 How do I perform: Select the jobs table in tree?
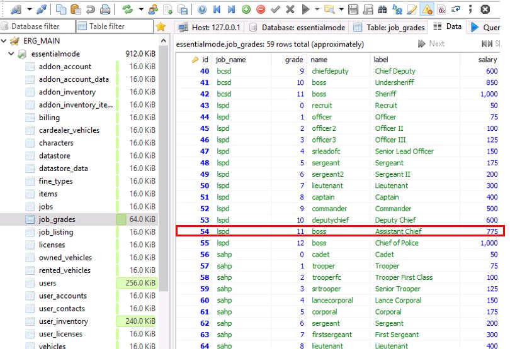point(45,207)
